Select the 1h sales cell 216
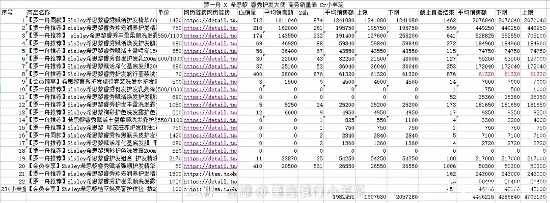 tap(250, 28)
